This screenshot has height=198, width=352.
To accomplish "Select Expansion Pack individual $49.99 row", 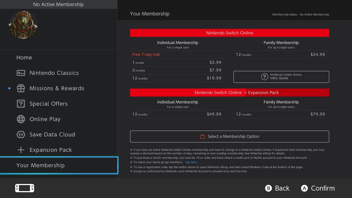I will coord(178,114).
